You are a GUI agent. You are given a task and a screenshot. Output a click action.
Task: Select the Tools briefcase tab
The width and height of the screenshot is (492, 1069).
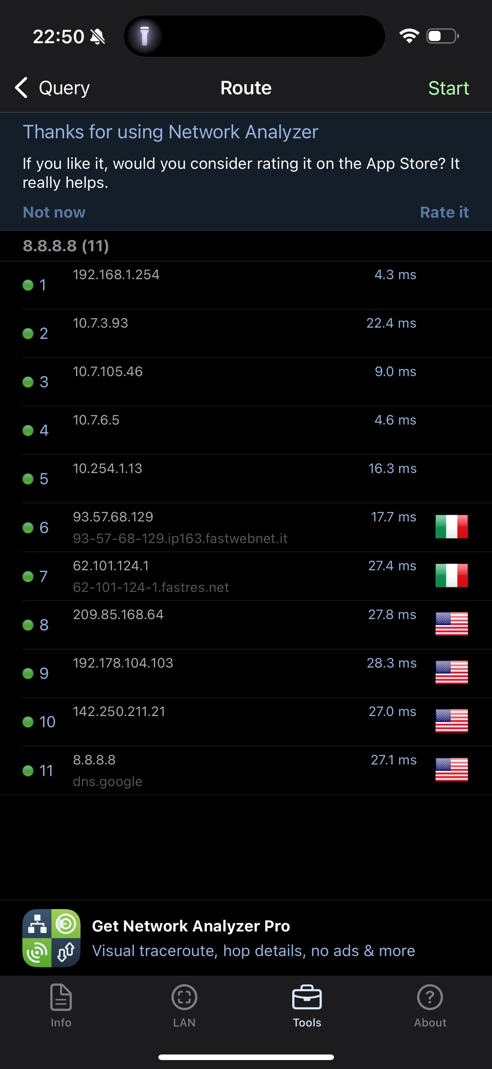click(x=307, y=1005)
